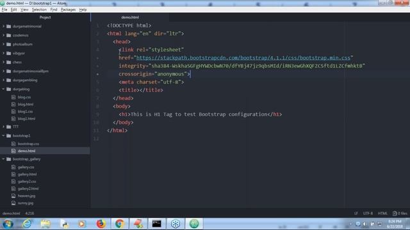Launch Firefox from the taskbar
Image resolution: width=410 pixels, height=230 pixels.
(x=101, y=224)
